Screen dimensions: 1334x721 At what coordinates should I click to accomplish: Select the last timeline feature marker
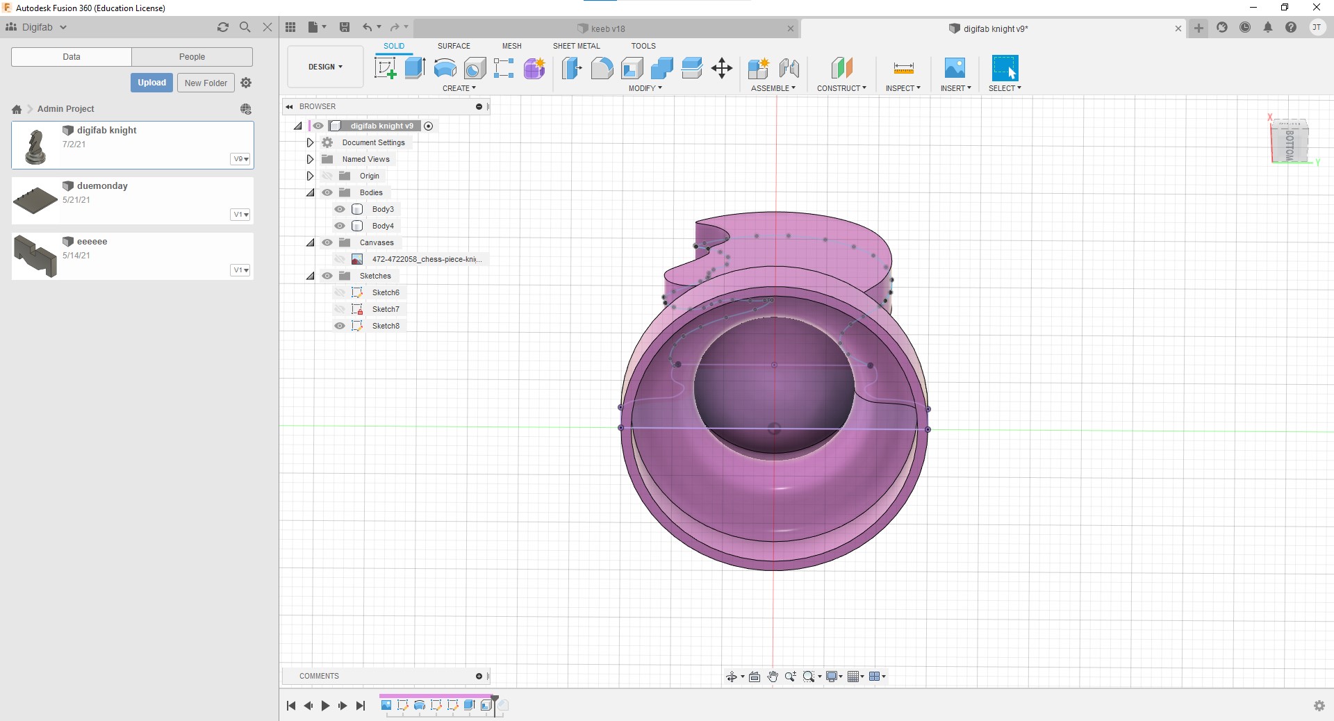click(502, 706)
